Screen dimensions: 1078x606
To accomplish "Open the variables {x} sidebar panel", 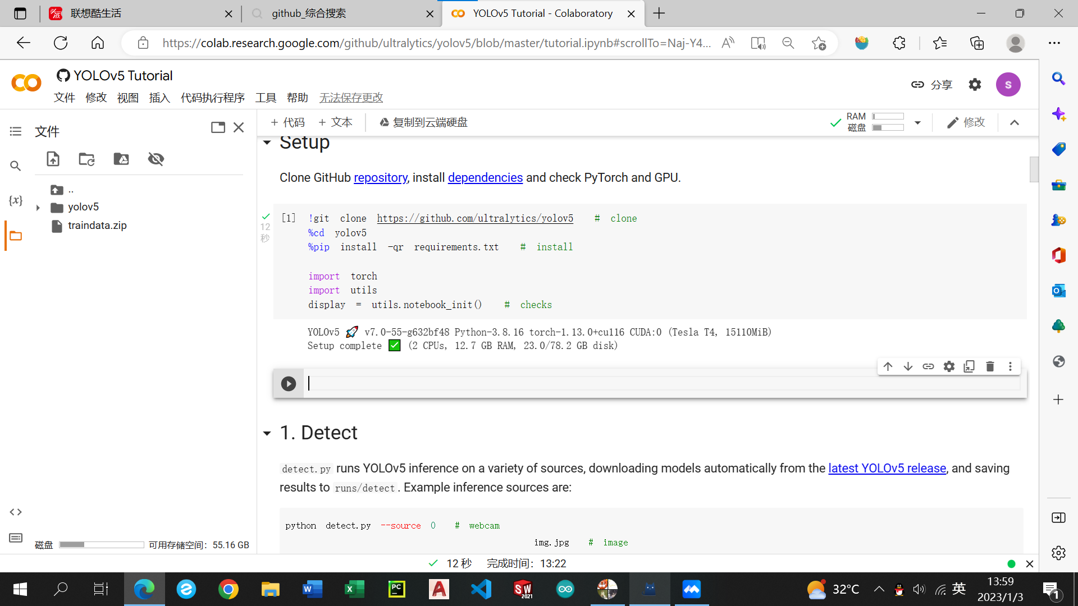I will tap(16, 200).
